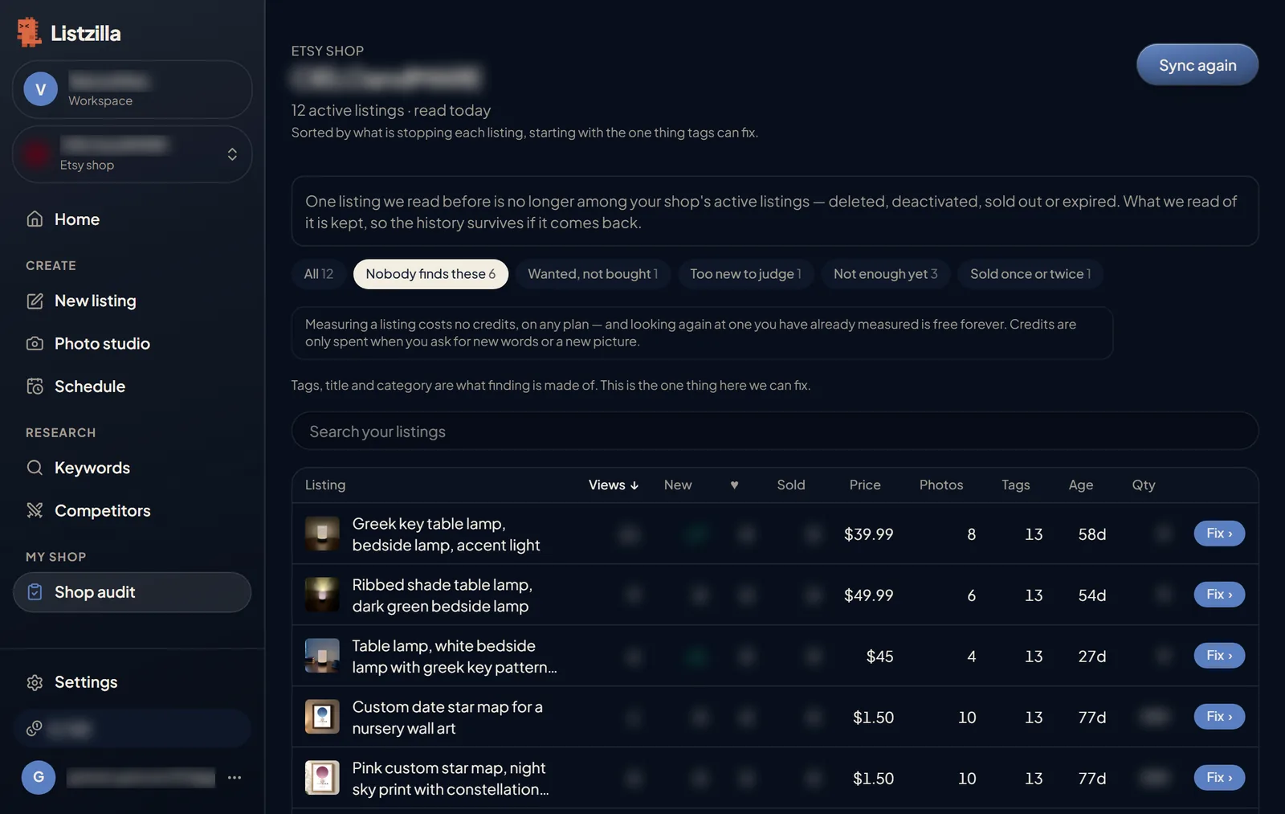Sort by the heart favorites column
Image resolution: width=1285 pixels, height=814 pixels.
[x=734, y=485]
